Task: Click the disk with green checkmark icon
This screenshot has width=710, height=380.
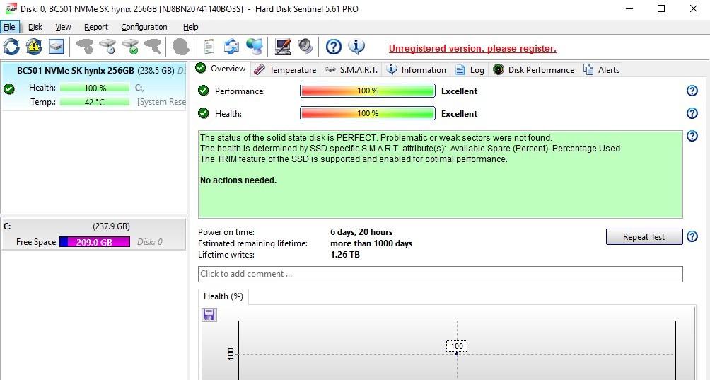Action: click(x=130, y=46)
